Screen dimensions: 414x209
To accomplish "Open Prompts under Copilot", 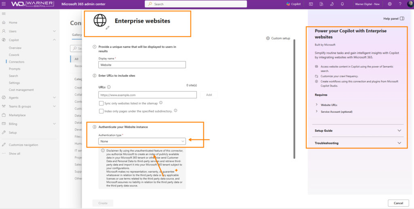I will coord(15,69).
